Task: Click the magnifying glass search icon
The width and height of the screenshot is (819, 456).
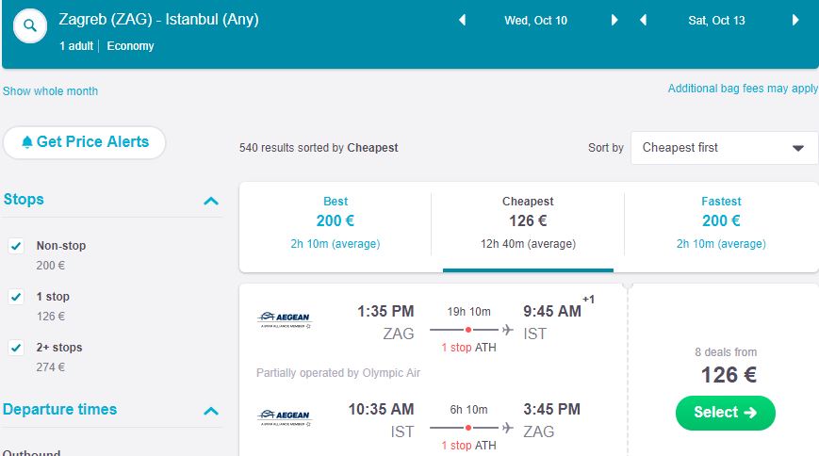Action: click(x=30, y=26)
